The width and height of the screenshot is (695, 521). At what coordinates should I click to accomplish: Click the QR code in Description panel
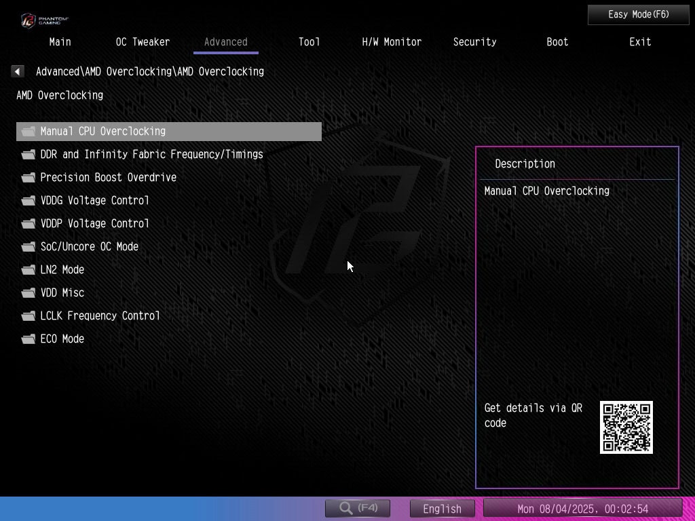(x=626, y=427)
